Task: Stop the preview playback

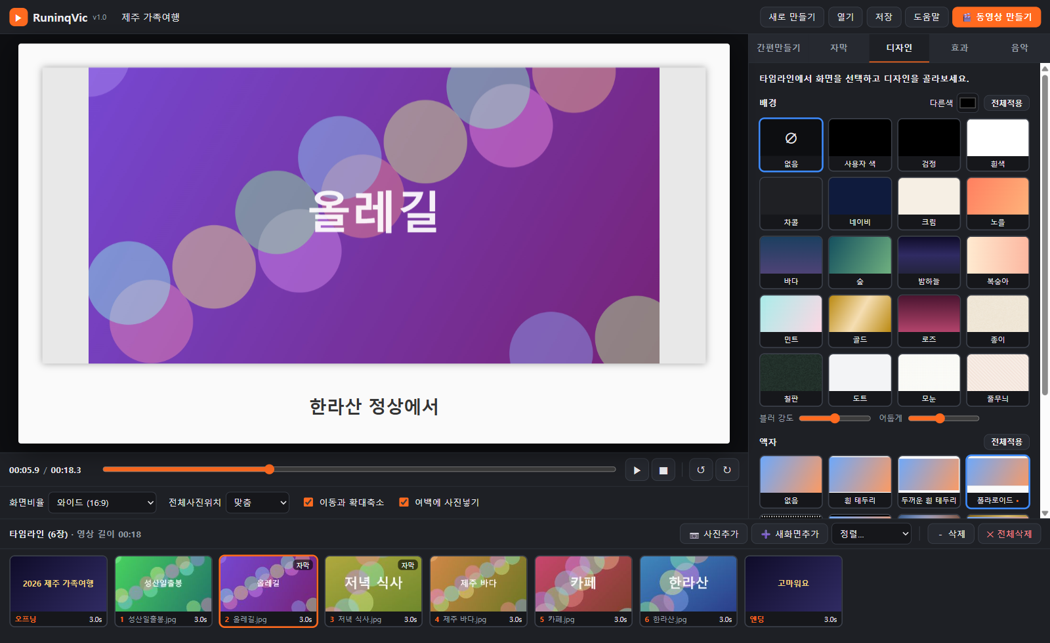Action: [x=663, y=470]
